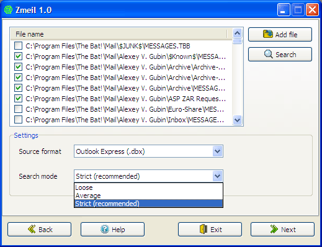
Task: Open Help via the Help button
Action: click(x=112, y=229)
